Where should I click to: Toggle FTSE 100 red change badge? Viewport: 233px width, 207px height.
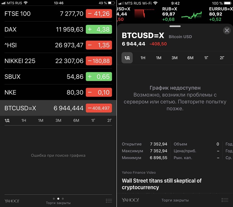click(99, 14)
